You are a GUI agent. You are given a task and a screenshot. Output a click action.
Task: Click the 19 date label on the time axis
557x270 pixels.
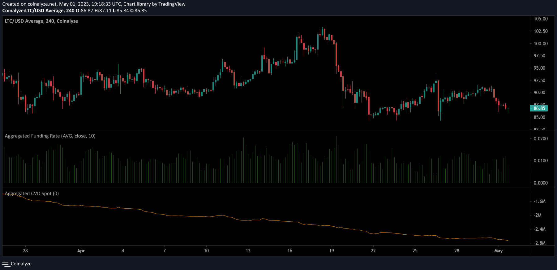point(332,251)
